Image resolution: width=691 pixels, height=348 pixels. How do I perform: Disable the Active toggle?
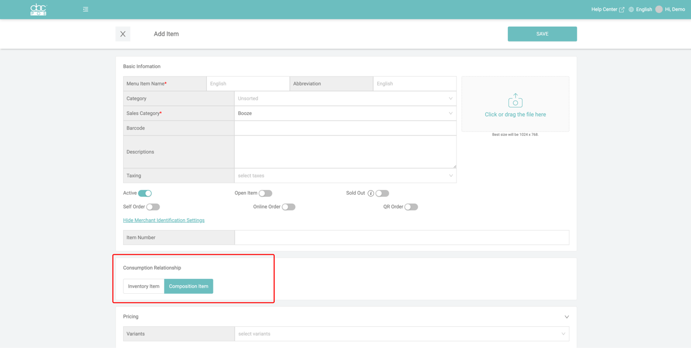pos(145,194)
